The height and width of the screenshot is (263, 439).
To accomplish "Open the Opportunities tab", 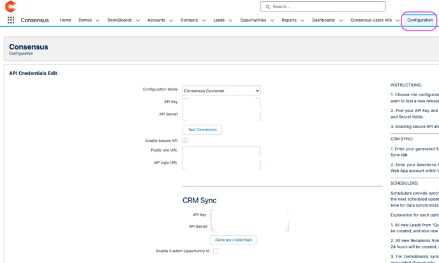I will coord(253,20).
